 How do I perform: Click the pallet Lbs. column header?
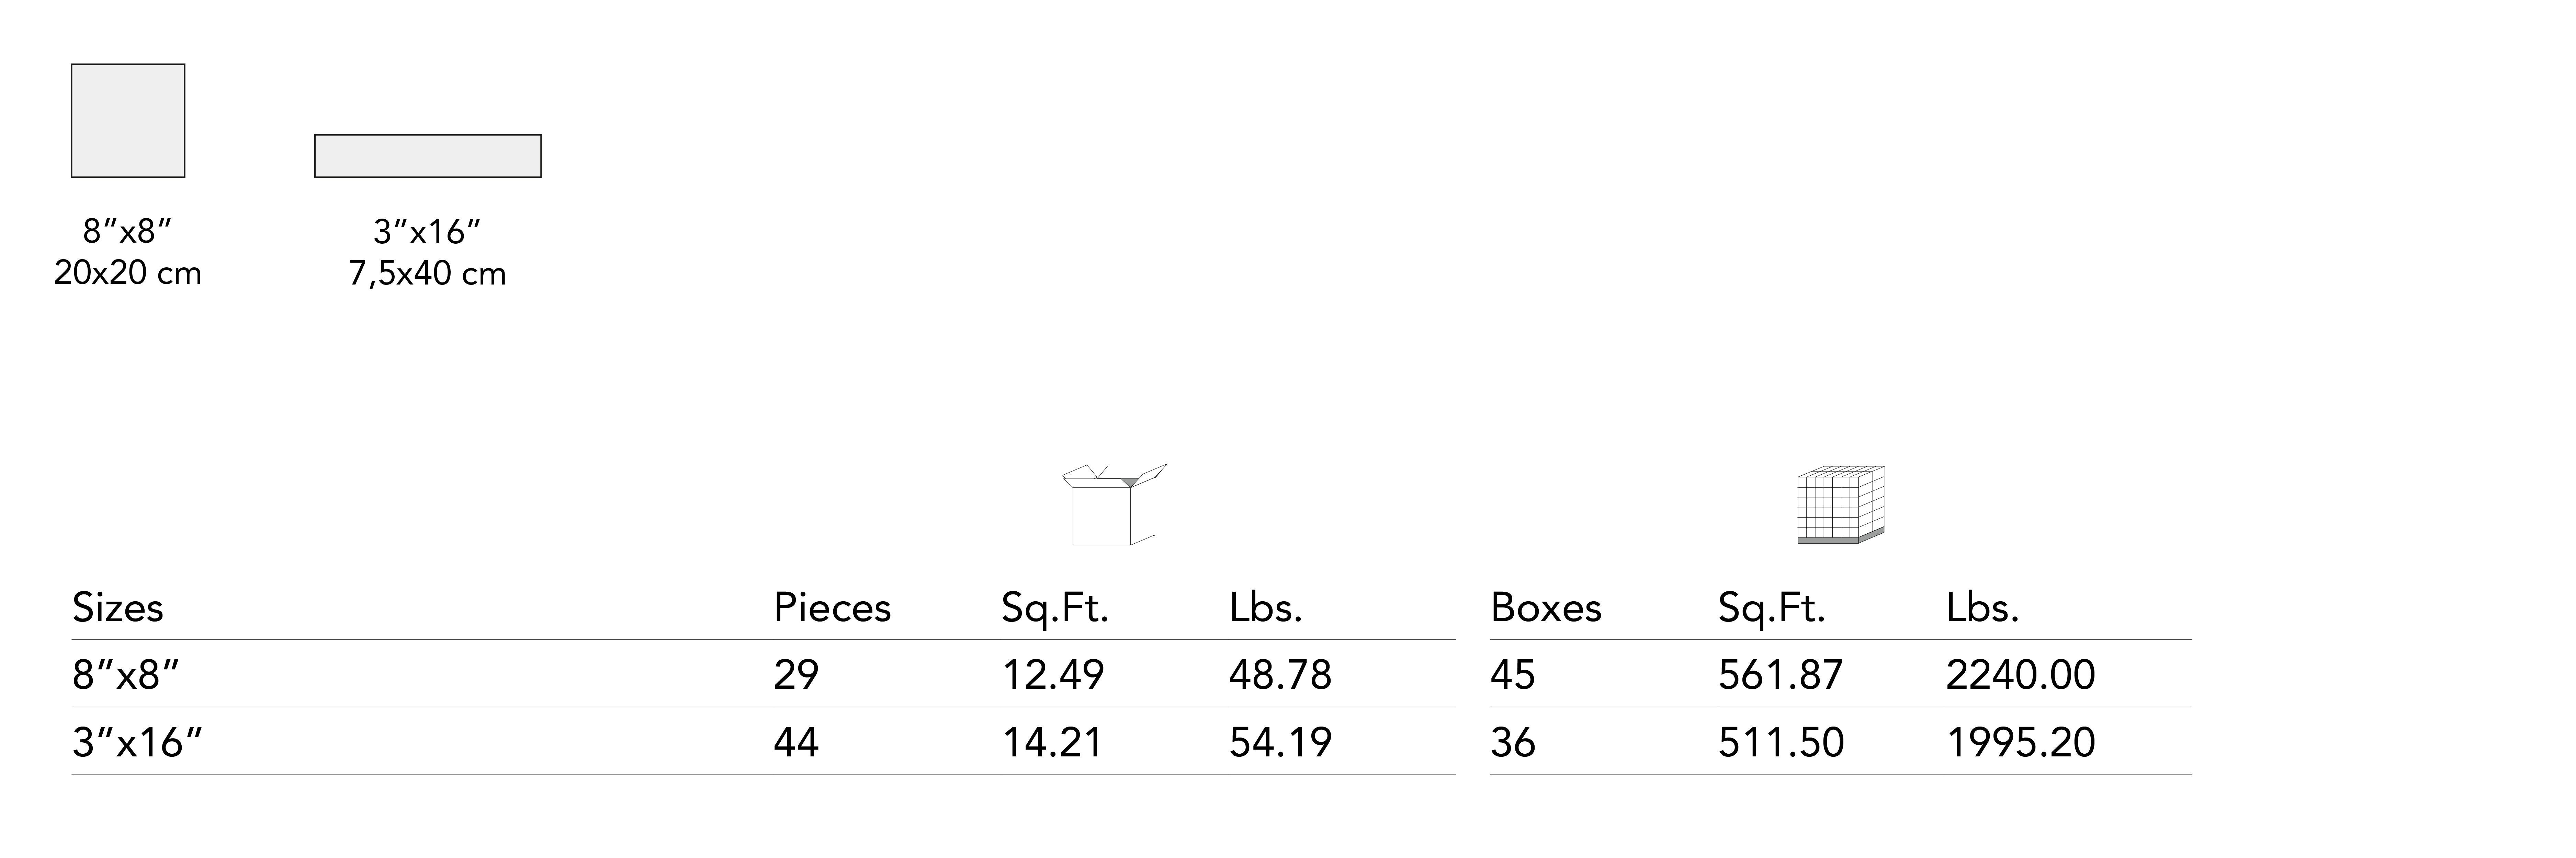click(x=1982, y=607)
